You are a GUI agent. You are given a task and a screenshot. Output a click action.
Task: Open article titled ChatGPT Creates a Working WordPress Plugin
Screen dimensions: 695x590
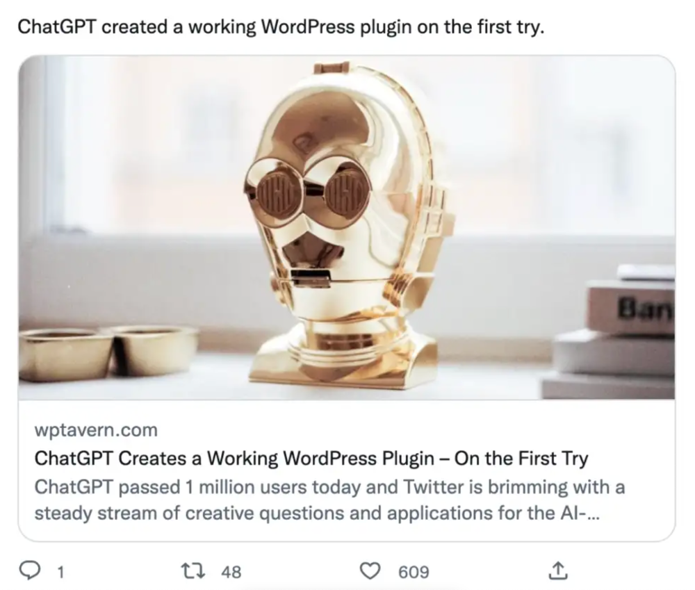[311, 459]
